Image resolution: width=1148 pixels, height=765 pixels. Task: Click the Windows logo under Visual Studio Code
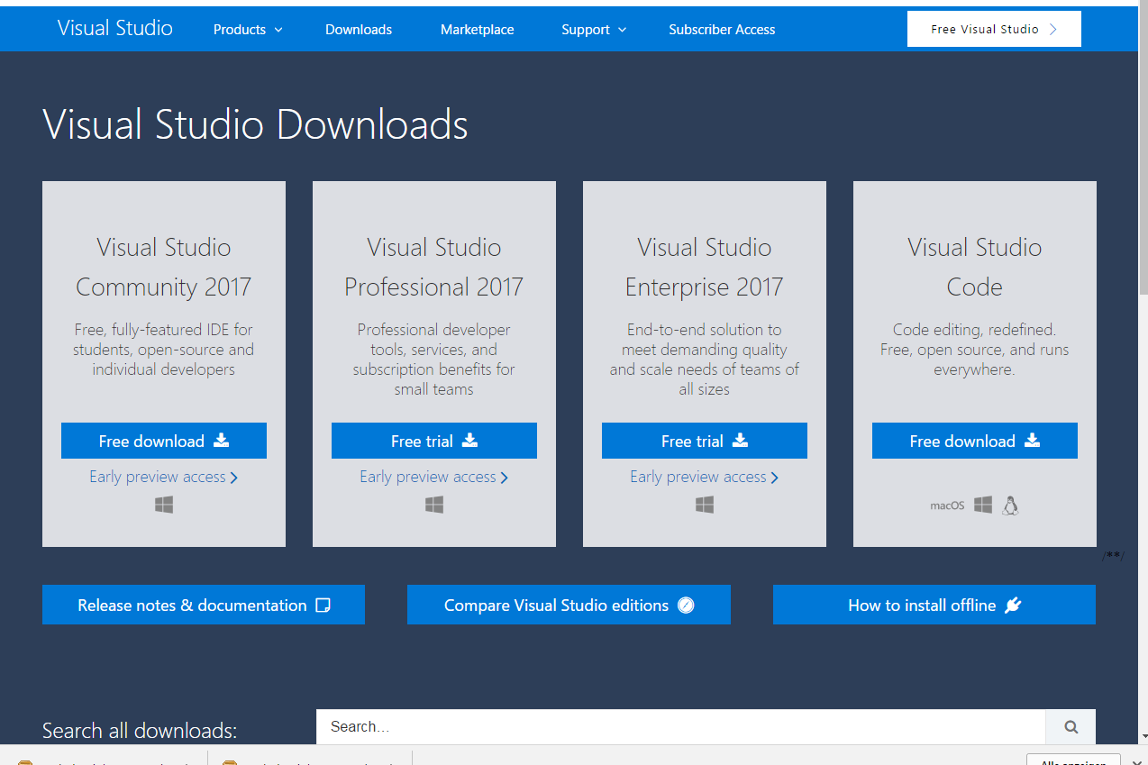983,505
